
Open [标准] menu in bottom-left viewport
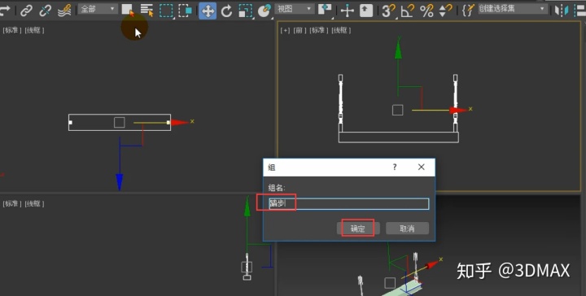(x=12, y=204)
